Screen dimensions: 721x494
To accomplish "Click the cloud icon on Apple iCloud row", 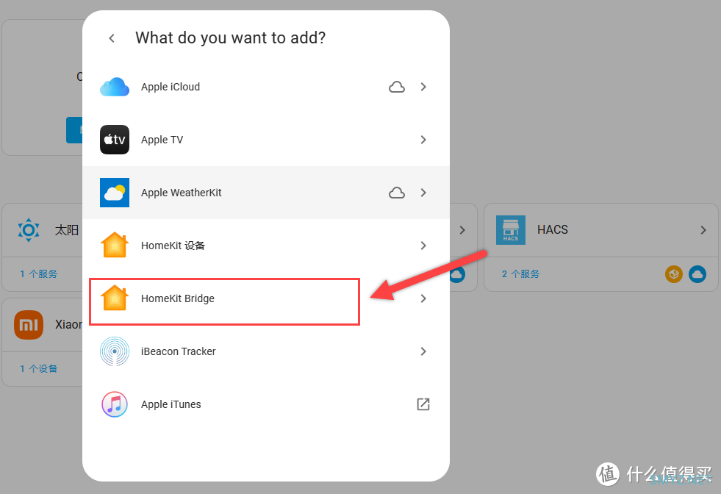I will coord(397,87).
